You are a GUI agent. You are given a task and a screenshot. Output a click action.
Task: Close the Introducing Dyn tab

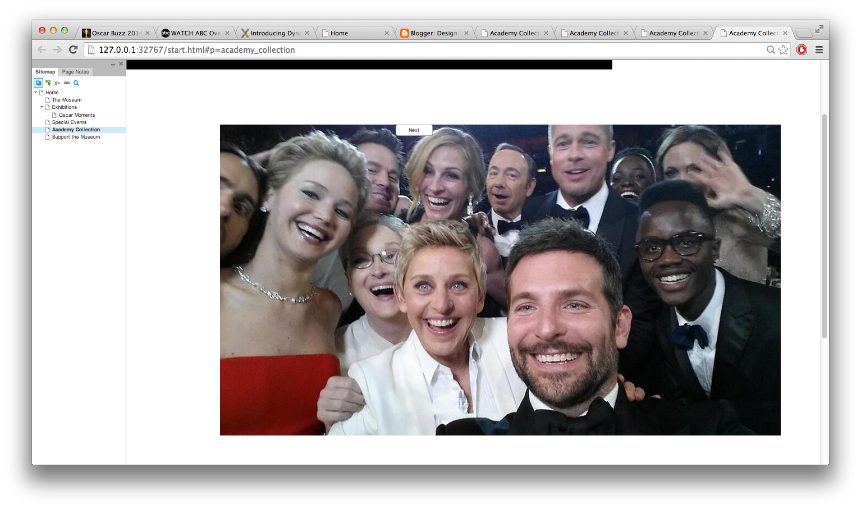pos(307,33)
